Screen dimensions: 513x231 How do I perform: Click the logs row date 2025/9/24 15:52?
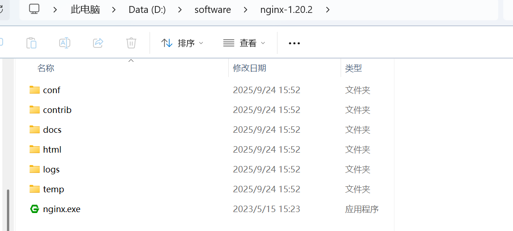[x=267, y=169]
